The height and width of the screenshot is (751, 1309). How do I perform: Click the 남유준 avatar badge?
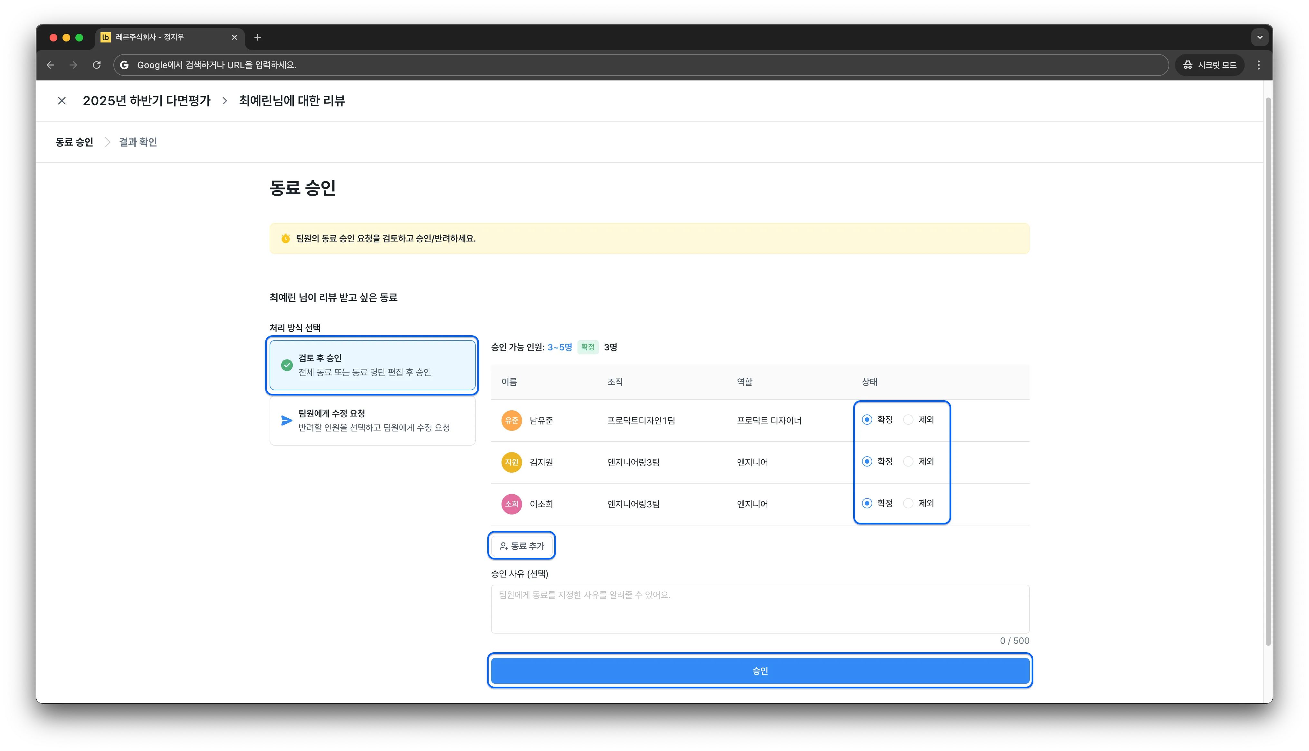[511, 420]
